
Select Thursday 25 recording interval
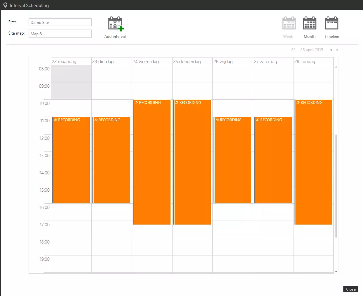(192, 162)
